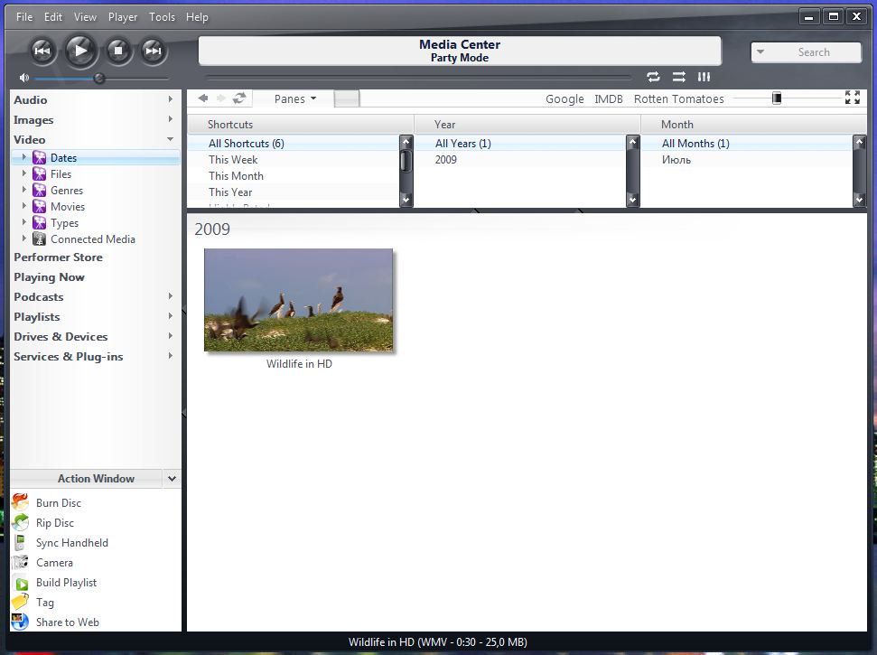
Task: Go back with the back arrow
Action: 203,98
